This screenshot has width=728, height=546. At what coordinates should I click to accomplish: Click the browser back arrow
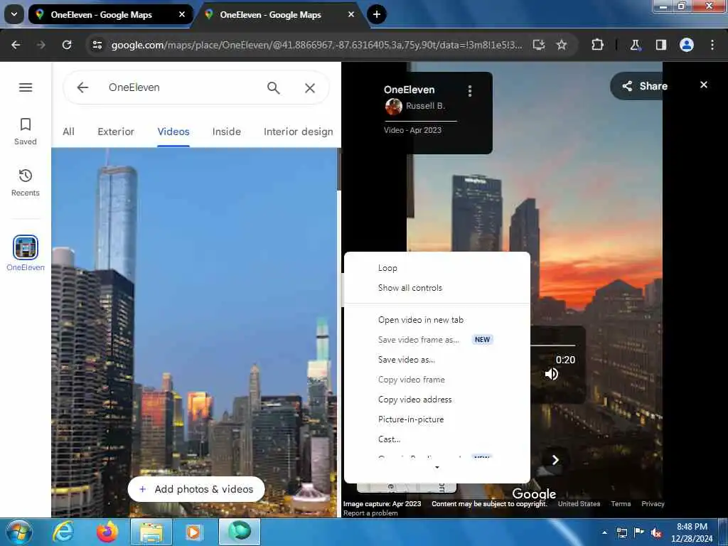point(16,45)
